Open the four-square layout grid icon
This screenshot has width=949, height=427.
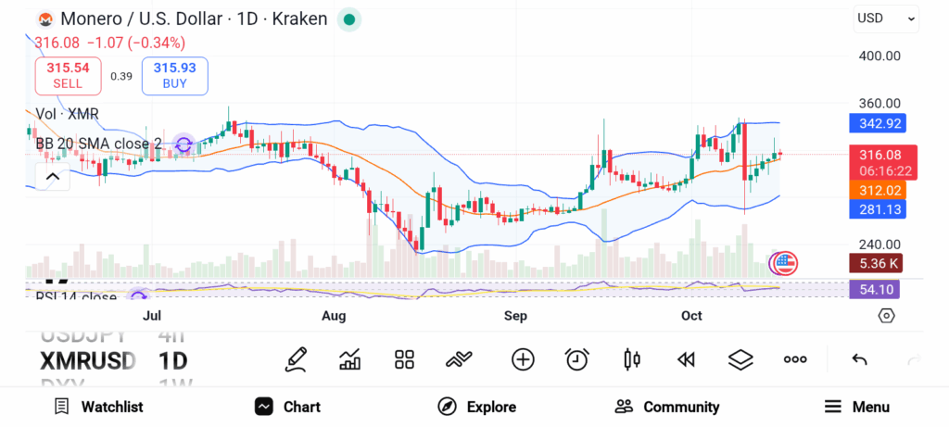point(404,359)
